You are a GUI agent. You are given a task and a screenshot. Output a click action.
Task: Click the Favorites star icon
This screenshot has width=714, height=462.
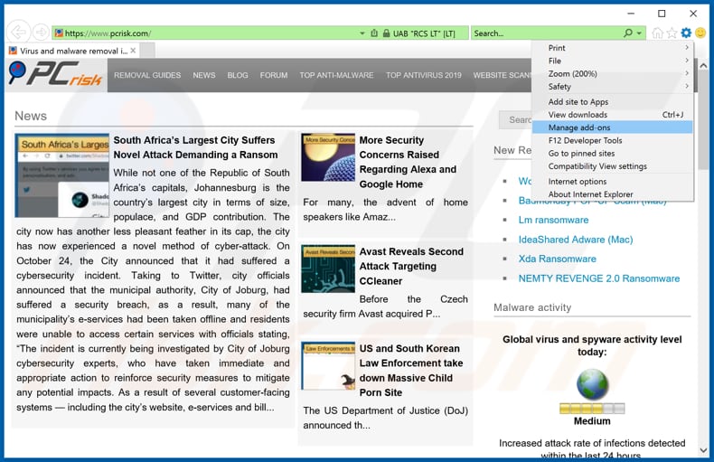tap(672, 33)
